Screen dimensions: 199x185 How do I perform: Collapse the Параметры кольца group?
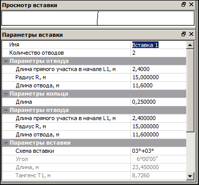pos(6,94)
